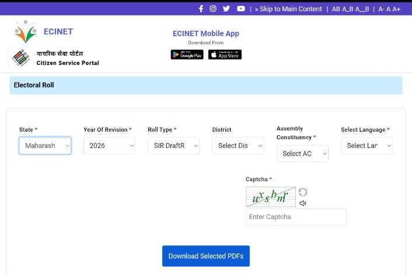412x275 pixels.
Task: Open Google Play store badge
Action: tap(187, 55)
